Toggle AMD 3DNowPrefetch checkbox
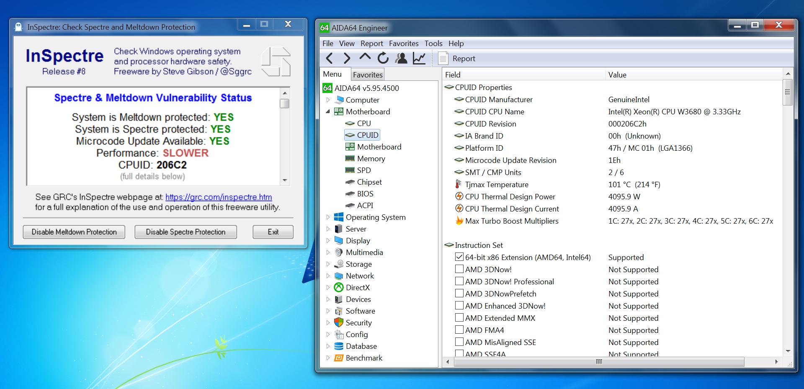The width and height of the screenshot is (804, 389). click(459, 293)
